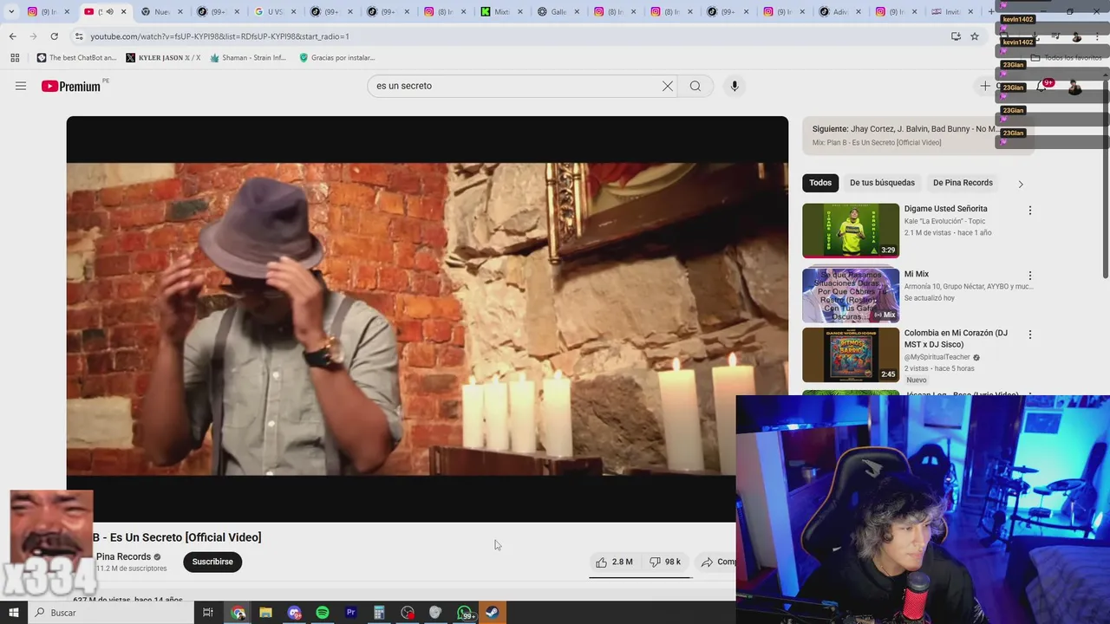Viewport: 1110px width, 624px height.
Task: Open WhatsApp from the taskbar
Action: [465, 613]
